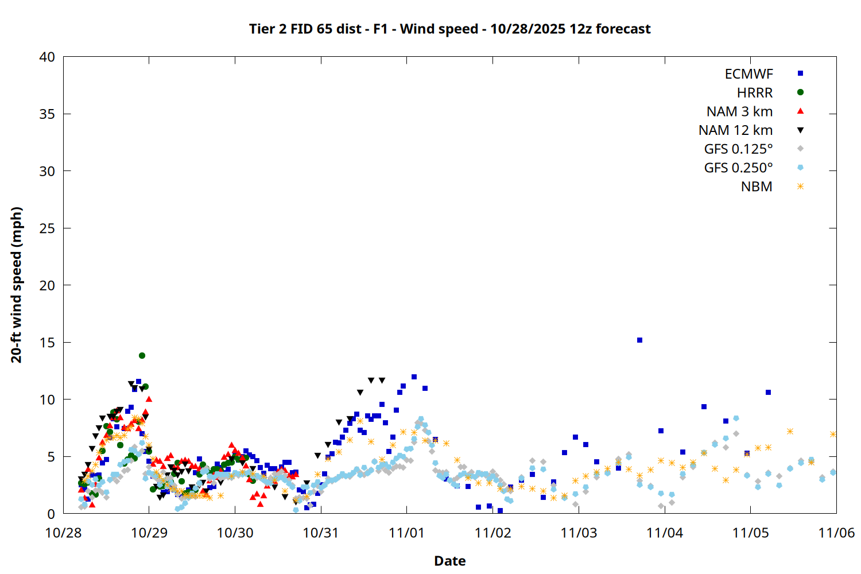Click the 40 y-axis tick label
861x574 pixels.
tap(47, 57)
